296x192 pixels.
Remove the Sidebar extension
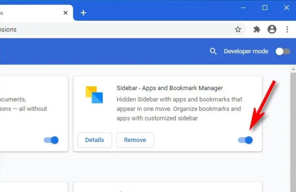point(135,140)
